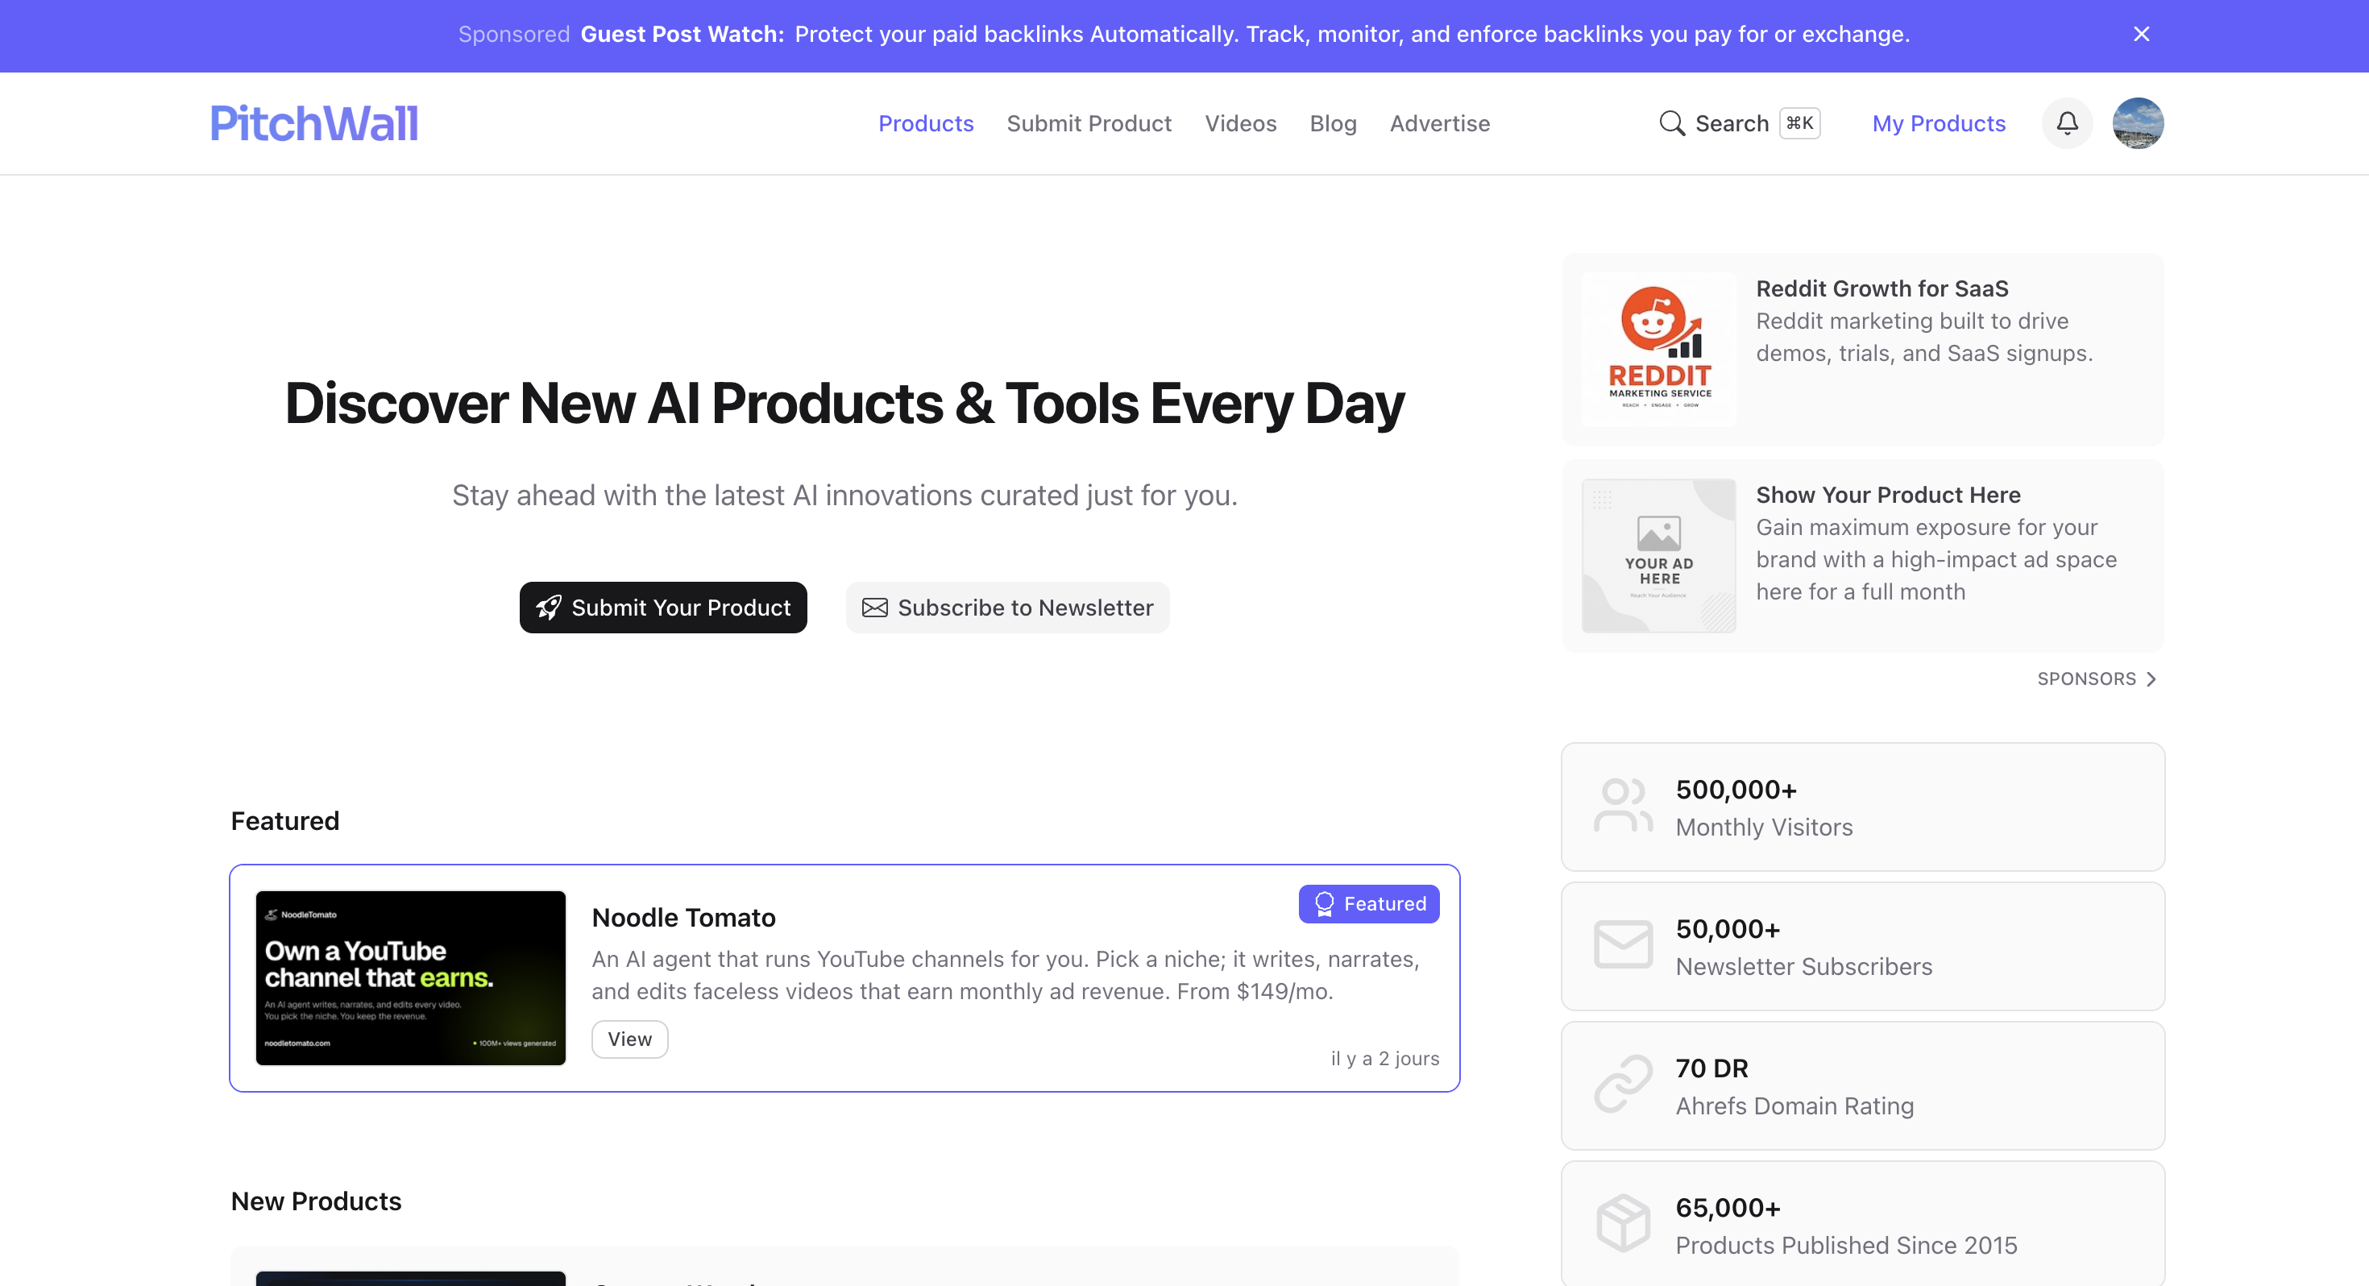Open the Blog nav link

[x=1333, y=123]
